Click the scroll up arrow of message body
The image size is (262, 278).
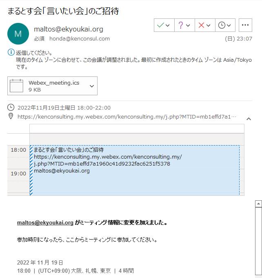tap(258, 204)
